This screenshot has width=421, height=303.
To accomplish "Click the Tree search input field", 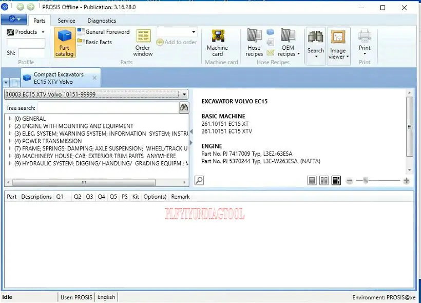I will (x=108, y=108).
